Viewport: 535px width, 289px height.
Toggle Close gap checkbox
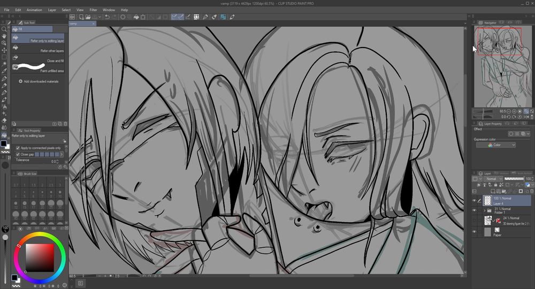pos(18,154)
